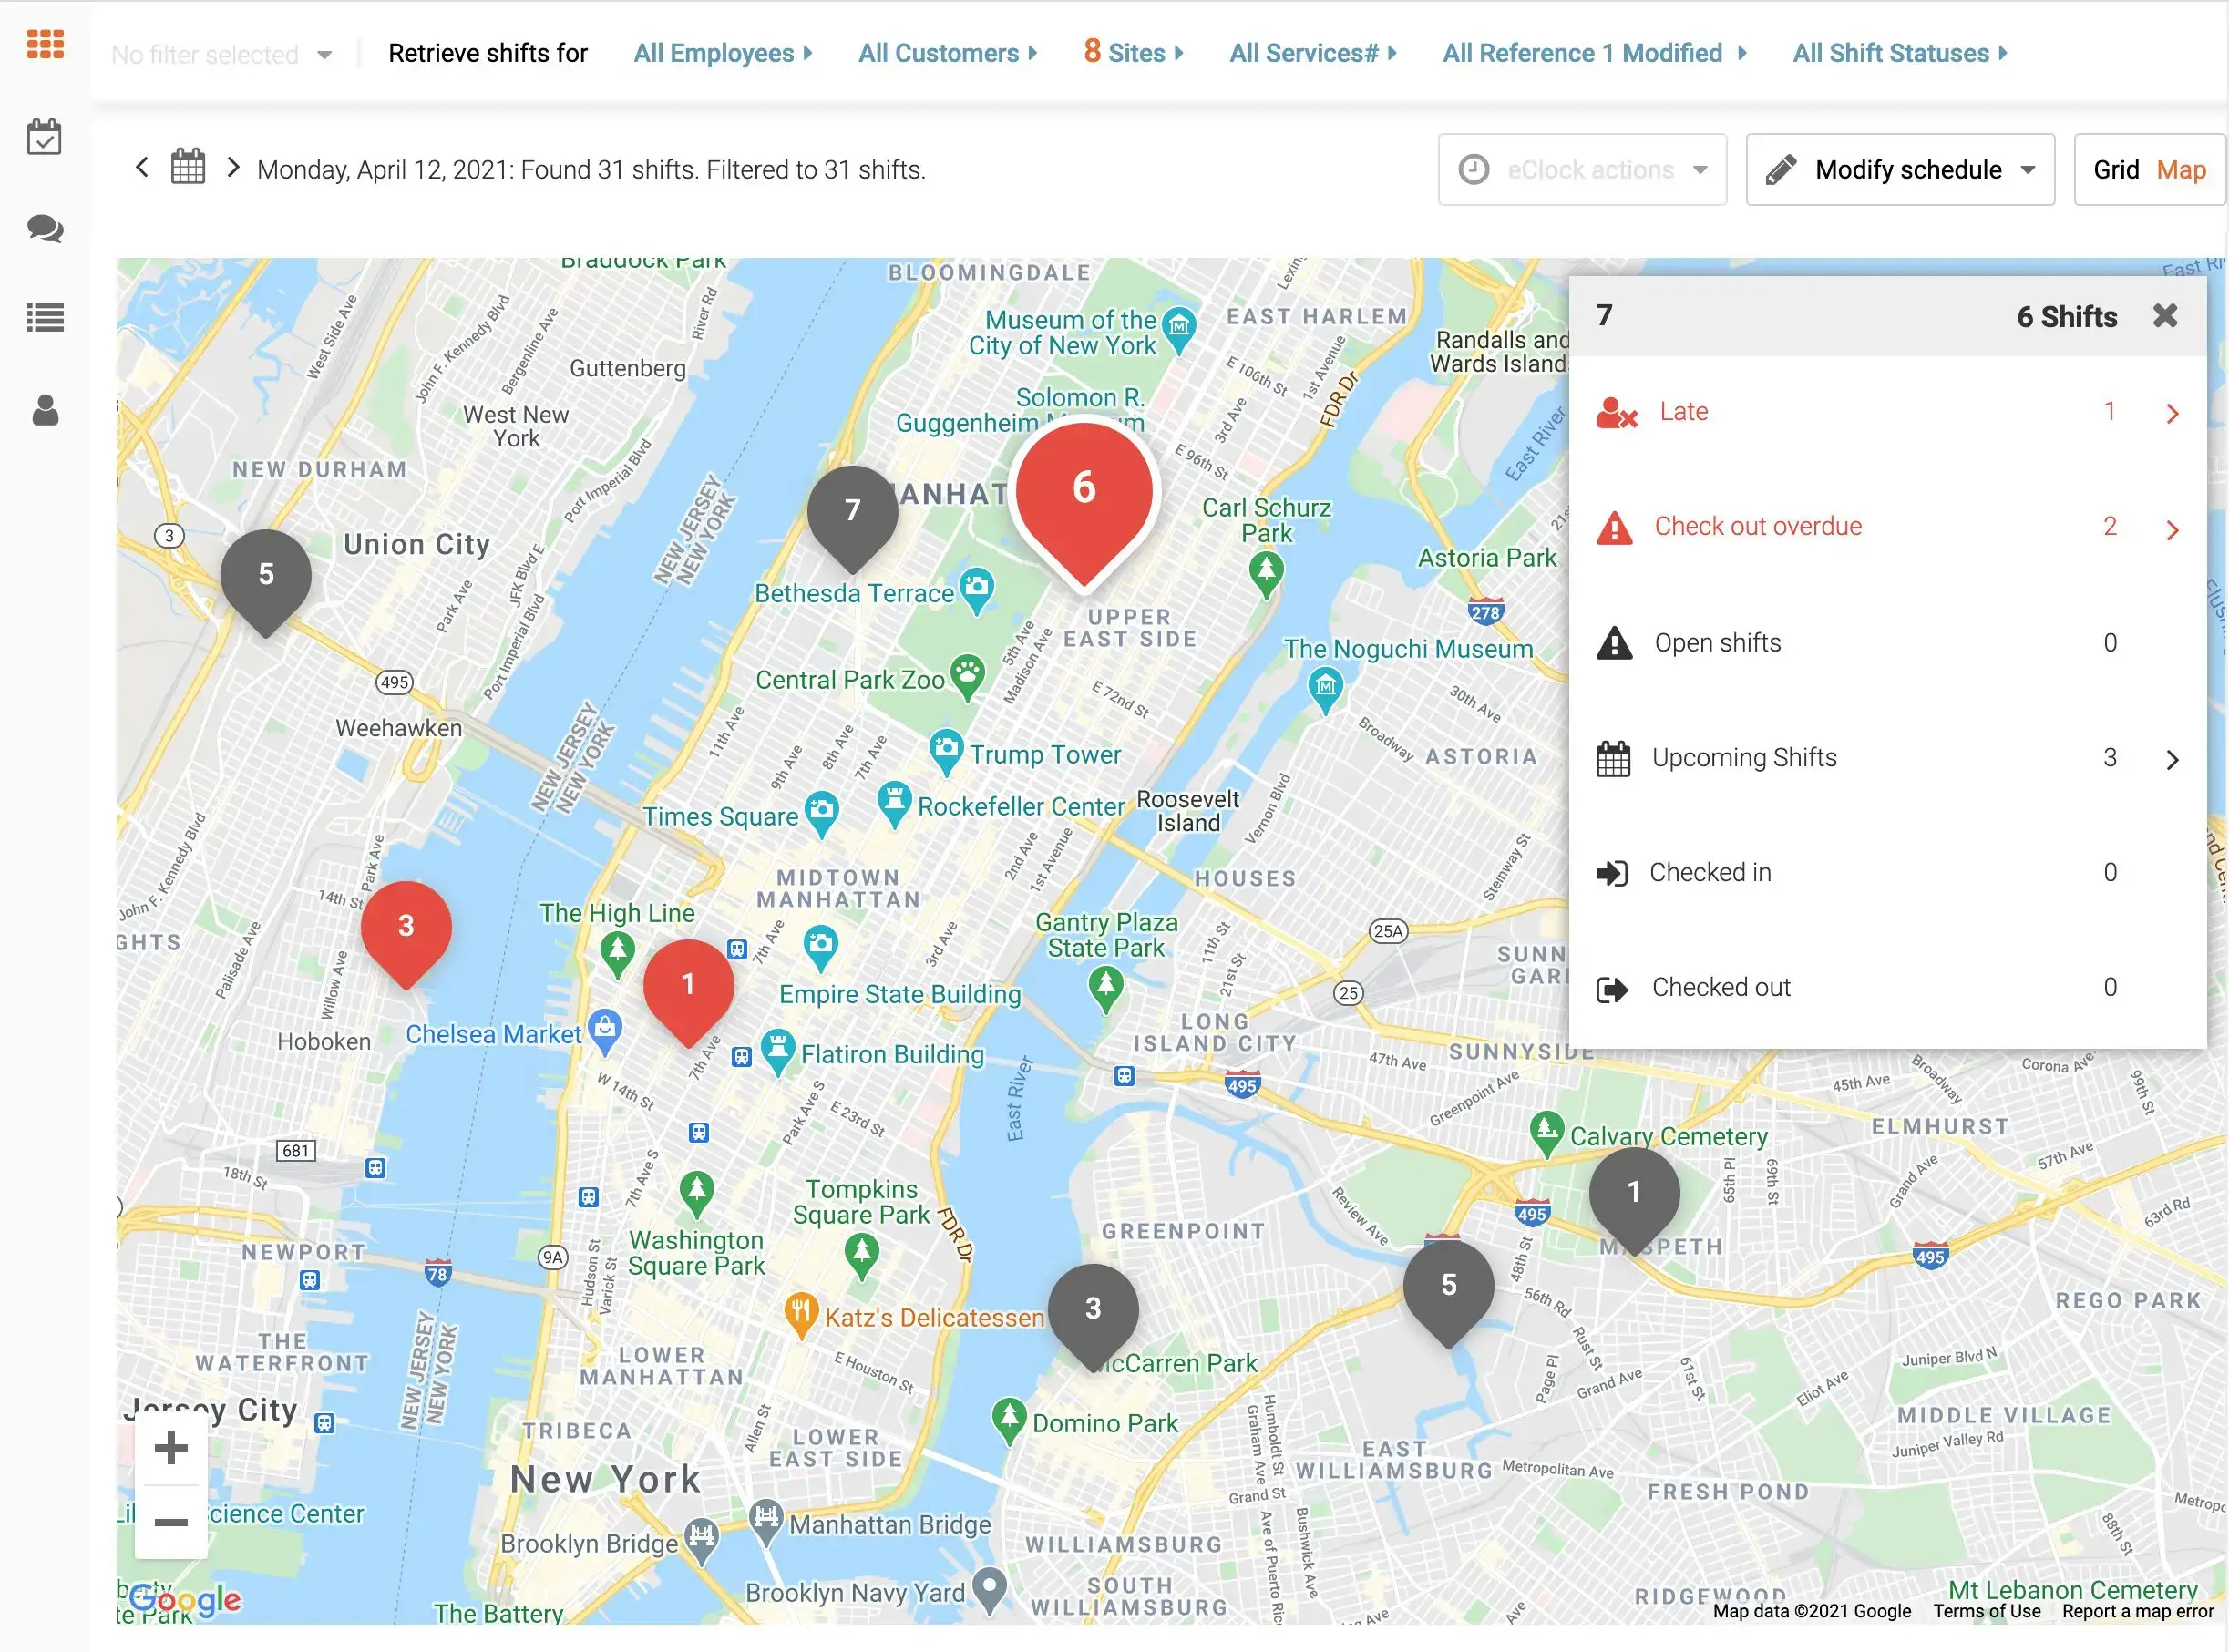Click the gray marker 1 near Calvary Cemetery
Viewport: 2229px width, 1652px height.
tap(1634, 1201)
